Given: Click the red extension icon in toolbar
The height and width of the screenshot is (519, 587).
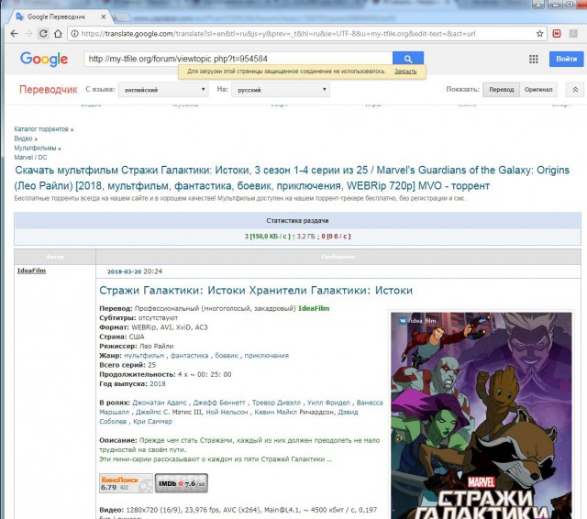Looking at the screenshot, I should pyautogui.click(x=557, y=34).
